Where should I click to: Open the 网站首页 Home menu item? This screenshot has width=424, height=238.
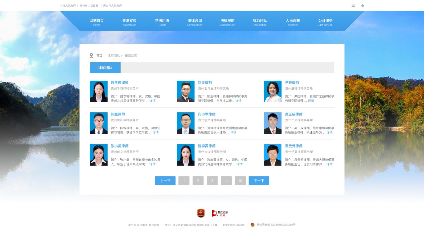click(x=96, y=22)
